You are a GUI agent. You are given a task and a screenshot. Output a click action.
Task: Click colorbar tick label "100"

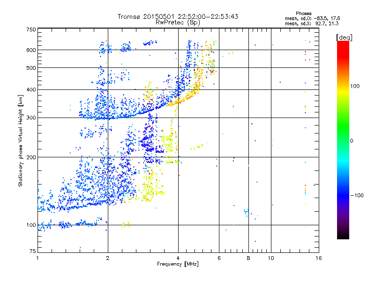click(355, 86)
